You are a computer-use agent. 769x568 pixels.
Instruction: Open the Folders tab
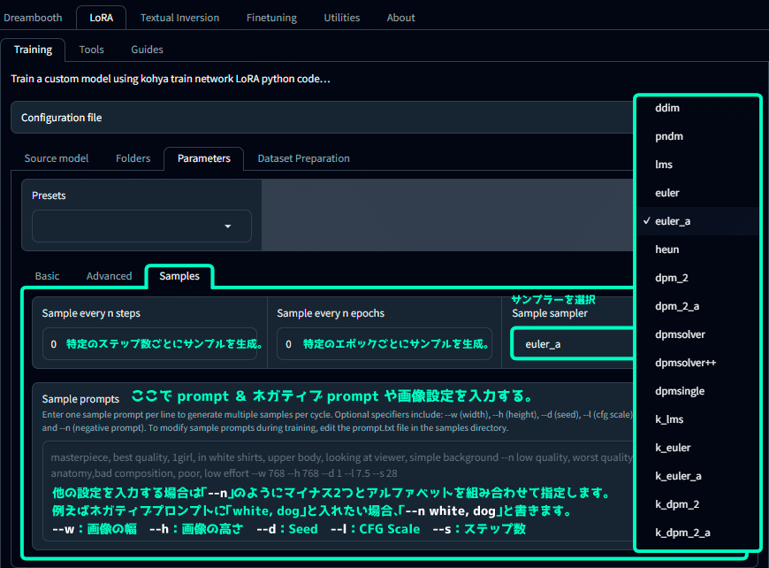click(133, 158)
